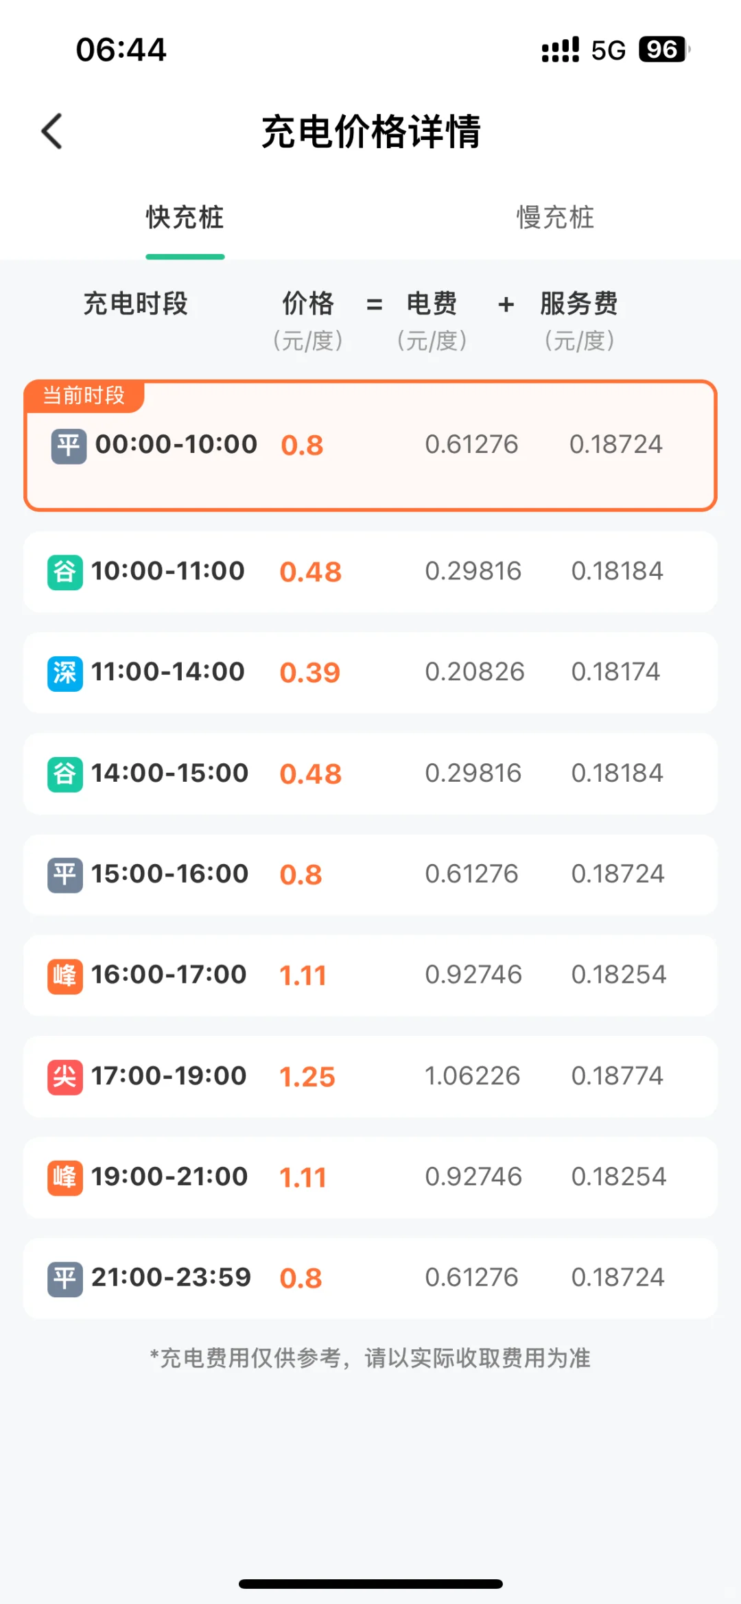Screen dimensions: 741x1604
Task: Tap the 尖 icon for 17:00-19:00
Action: tap(64, 1076)
